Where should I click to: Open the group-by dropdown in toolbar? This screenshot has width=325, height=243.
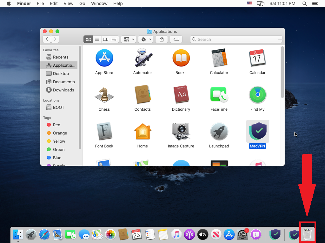tap(129, 39)
